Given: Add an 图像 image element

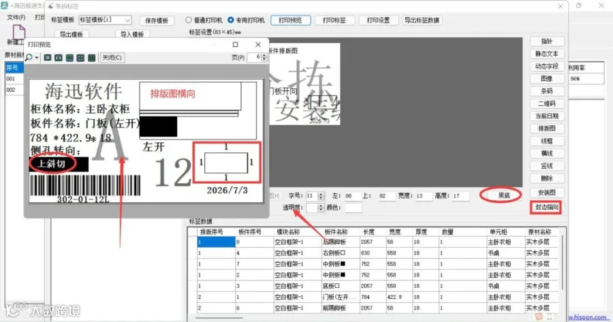Looking at the screenshot, I should [x=546, y=78].
